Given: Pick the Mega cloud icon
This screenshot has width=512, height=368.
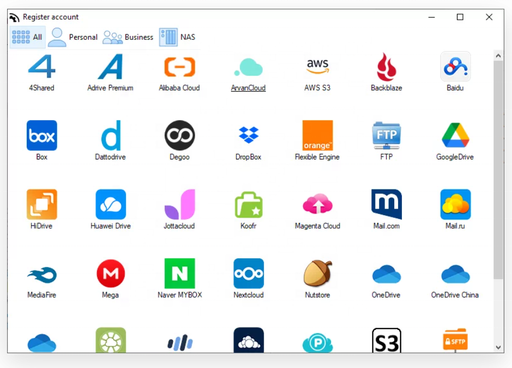Looking at the screenshot, I should [111, 274].
